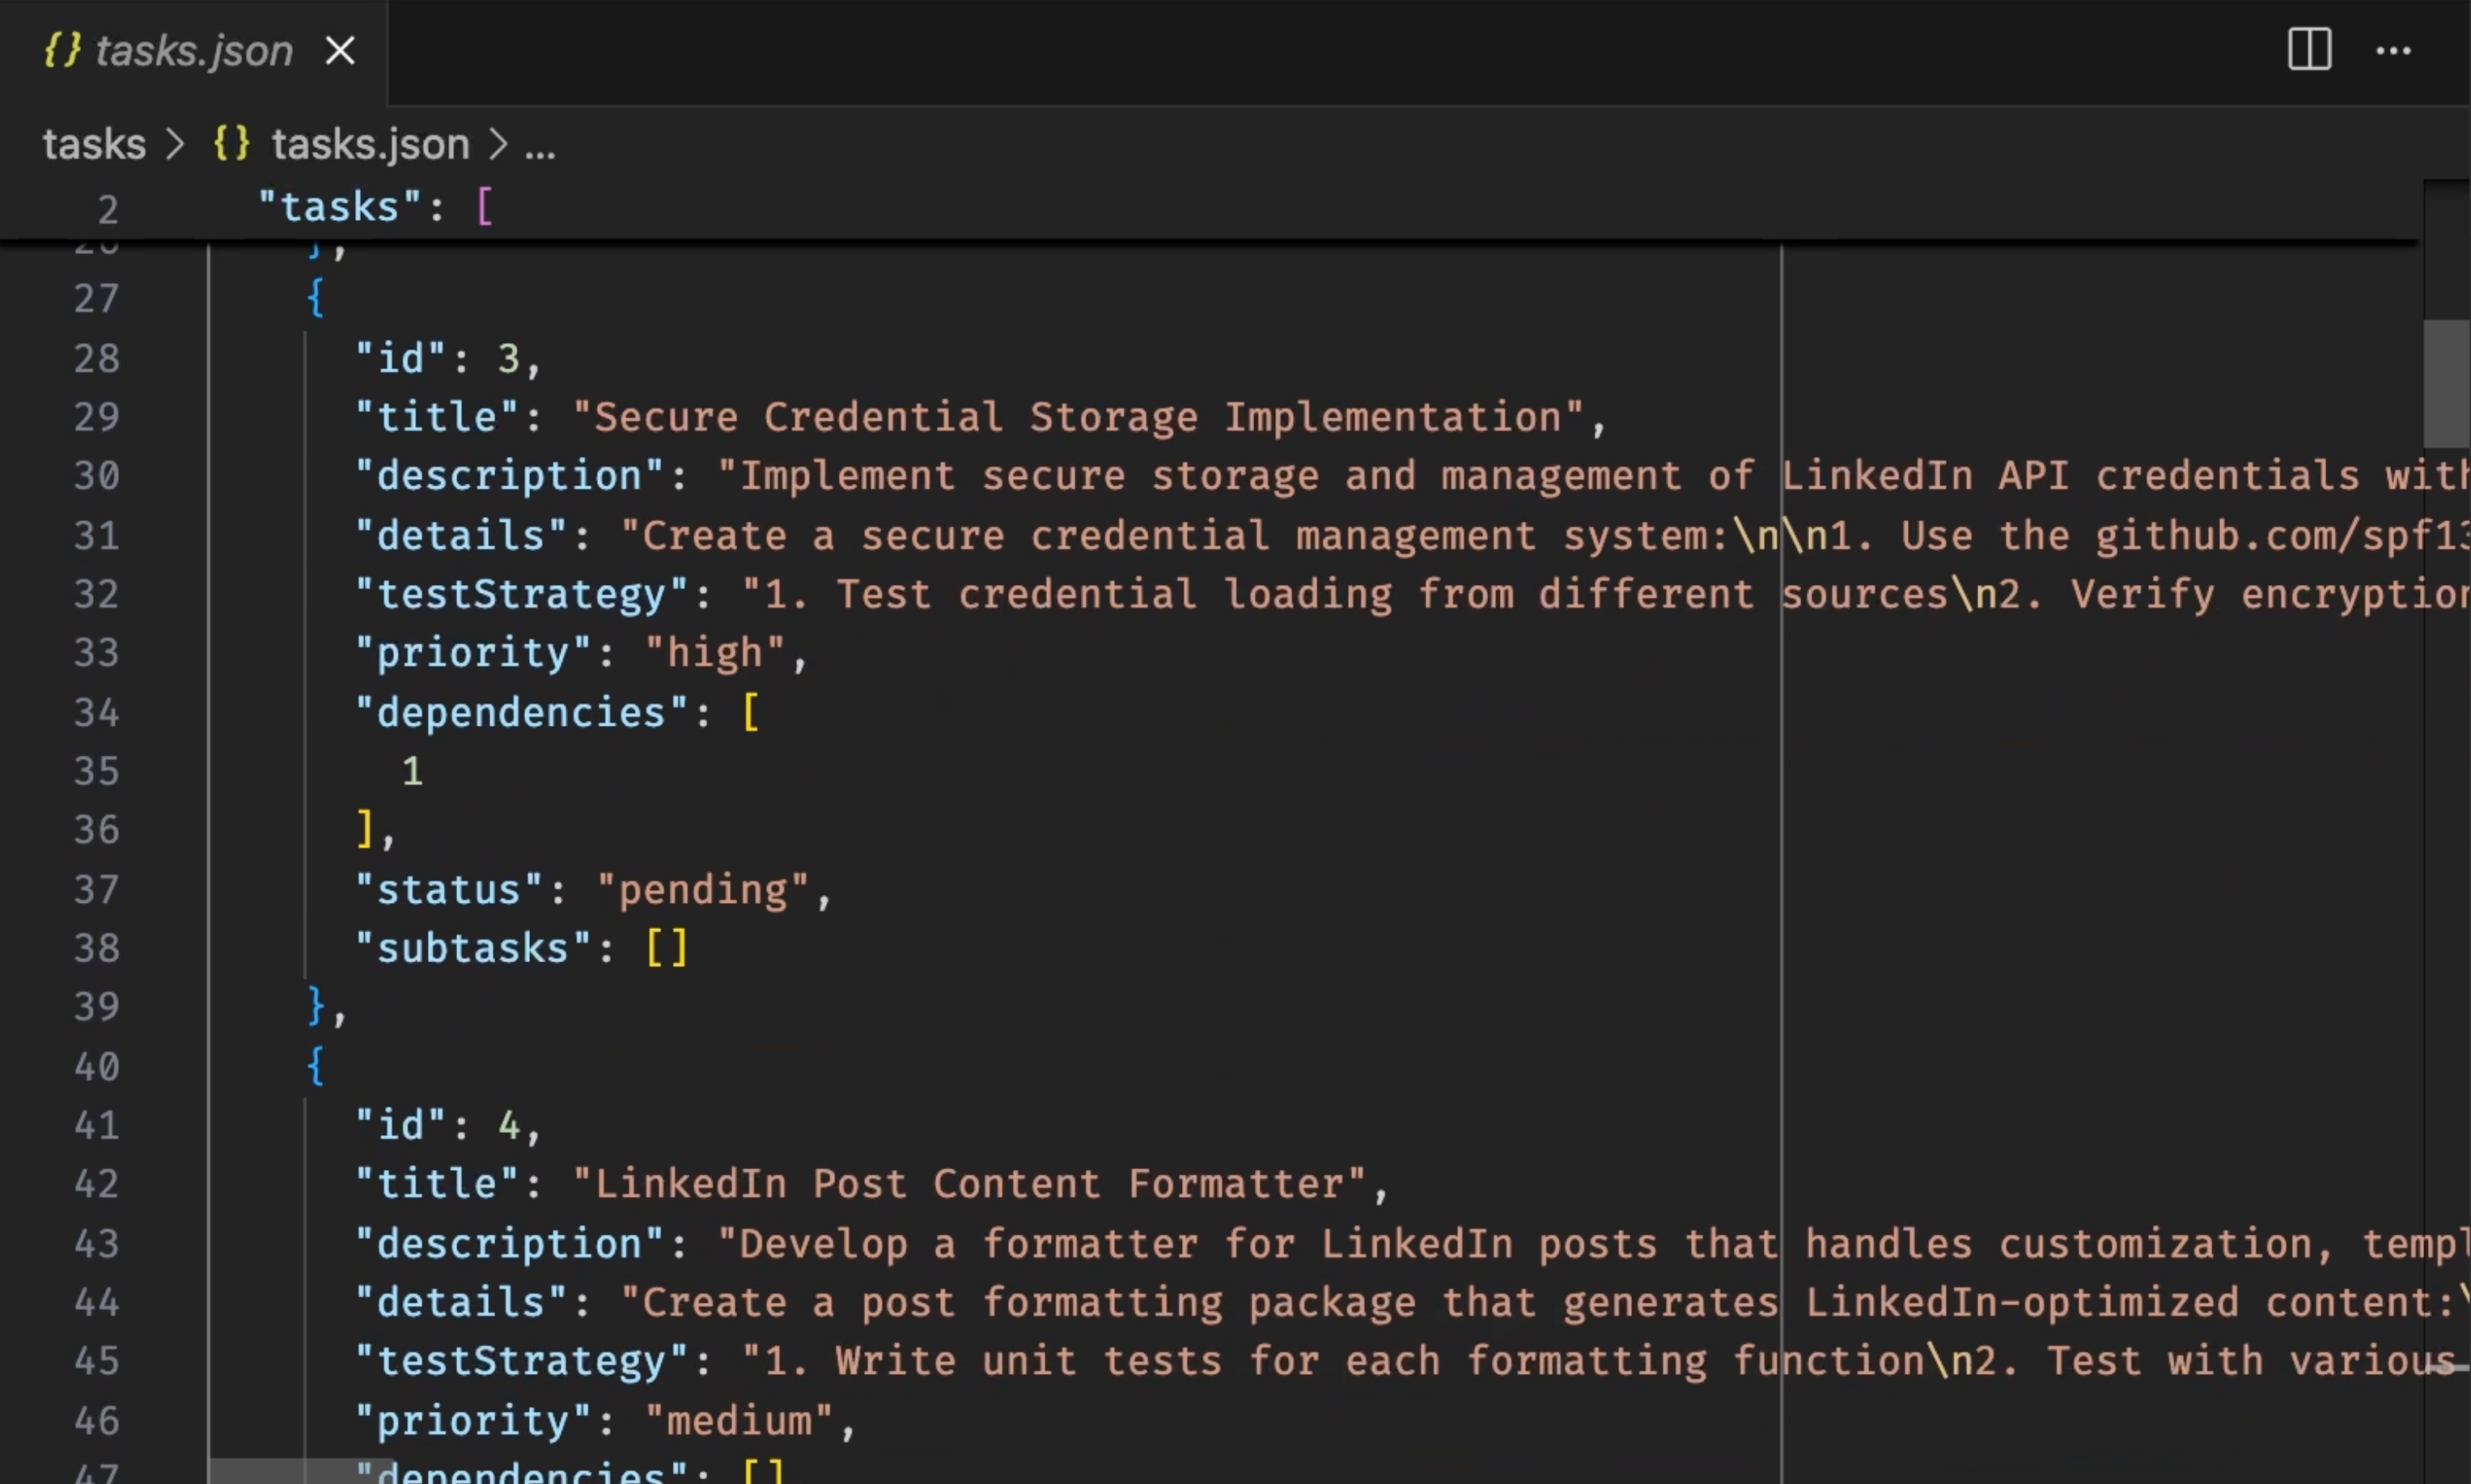Screen dimensions: 2471x1484
Task: Click "Secure Credential Storage Implementation" title string
Action: 1078,417
